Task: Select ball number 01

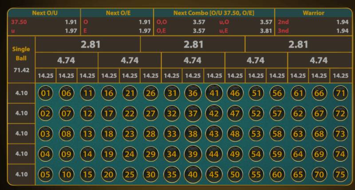Action: [45, 93]
